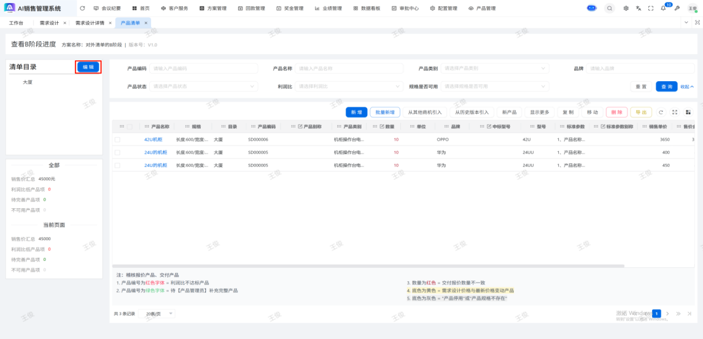Image resolution: width=703 pixels, height=339 pixels.
Task: Open the column layout grid icon
Action: [688, 112]
